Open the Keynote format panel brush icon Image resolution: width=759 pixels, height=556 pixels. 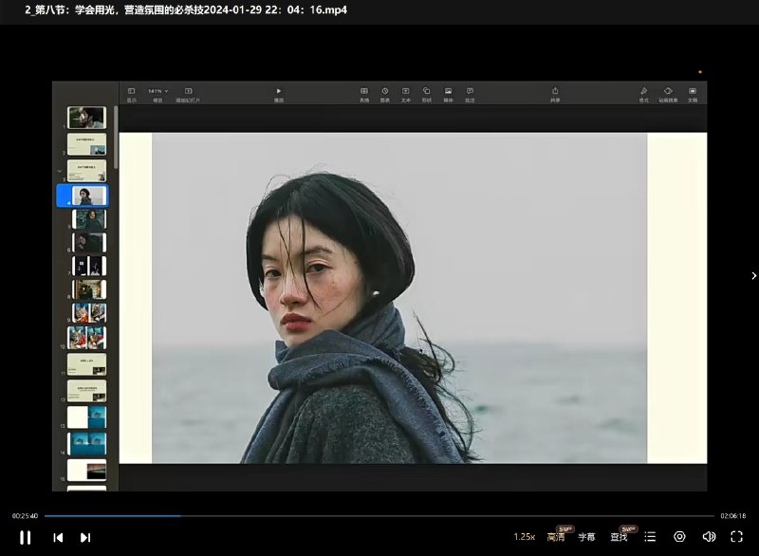643,93
